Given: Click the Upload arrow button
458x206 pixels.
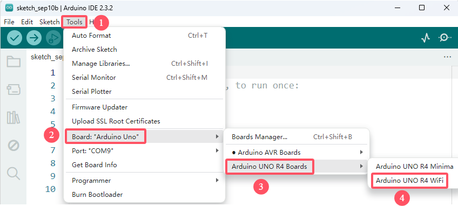Looking at the screenshot, I should (34, 38).
